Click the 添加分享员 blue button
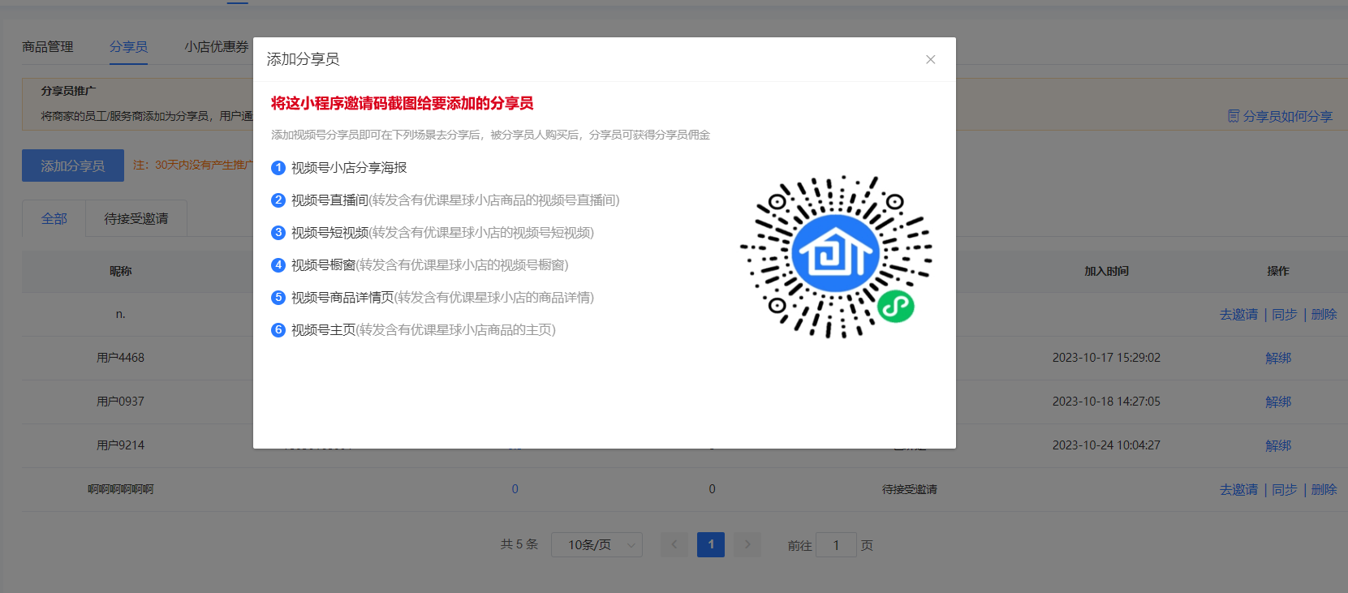Viewport: 1348px width, 593px height. pyautogui.click(x=73, y=165)
